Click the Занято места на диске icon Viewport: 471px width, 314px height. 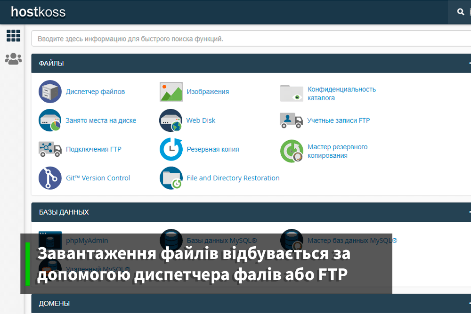pos(50,121)
